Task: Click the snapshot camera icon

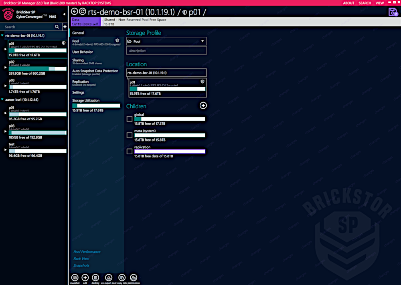Action: pos(75,277)
